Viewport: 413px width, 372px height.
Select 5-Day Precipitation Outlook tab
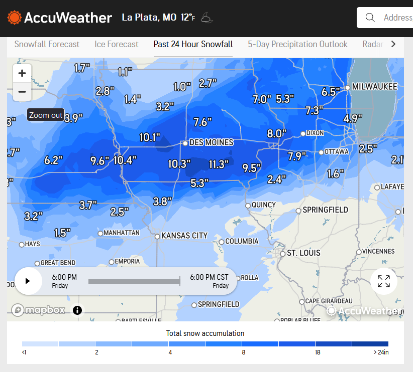point(297,44)
